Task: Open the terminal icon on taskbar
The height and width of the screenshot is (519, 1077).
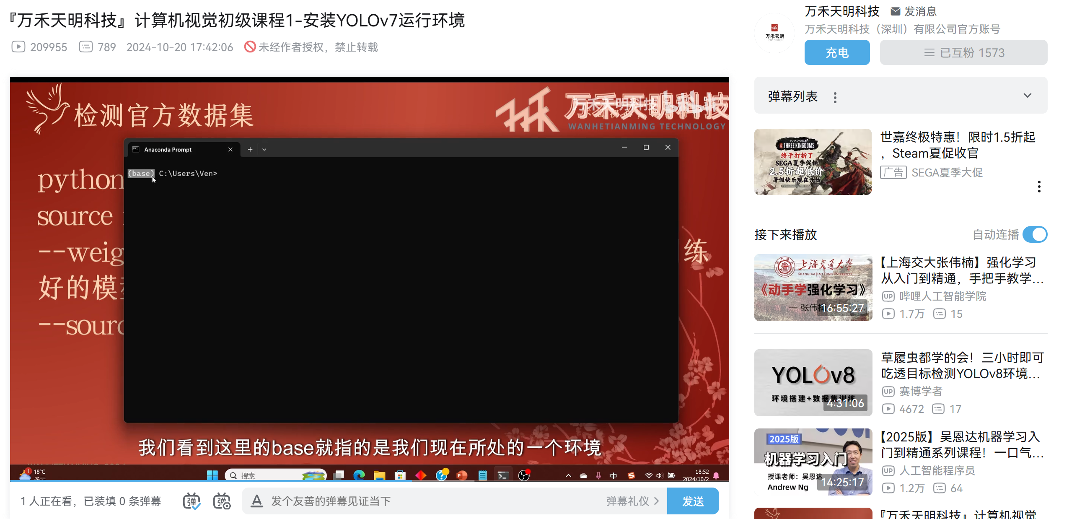Action: click(502, 475)
